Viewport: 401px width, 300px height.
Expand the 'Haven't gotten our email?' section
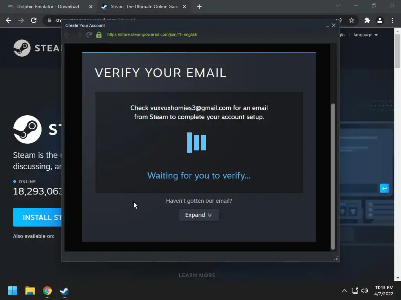[199, 215]
